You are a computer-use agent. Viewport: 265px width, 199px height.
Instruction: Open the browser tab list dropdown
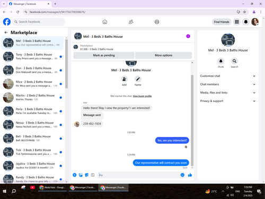(4, 4)
